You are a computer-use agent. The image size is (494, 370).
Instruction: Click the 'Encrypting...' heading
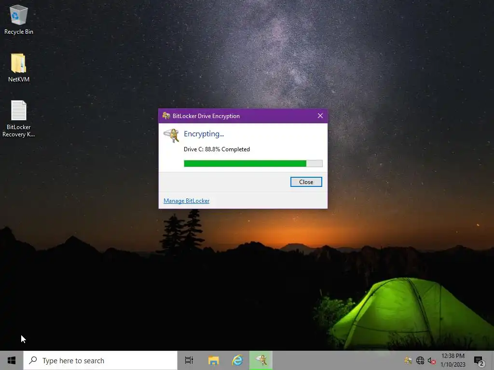point(204,134)
